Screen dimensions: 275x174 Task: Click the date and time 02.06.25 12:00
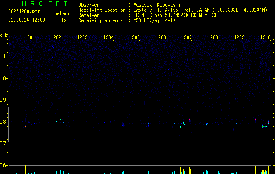(x=27, y=20)
